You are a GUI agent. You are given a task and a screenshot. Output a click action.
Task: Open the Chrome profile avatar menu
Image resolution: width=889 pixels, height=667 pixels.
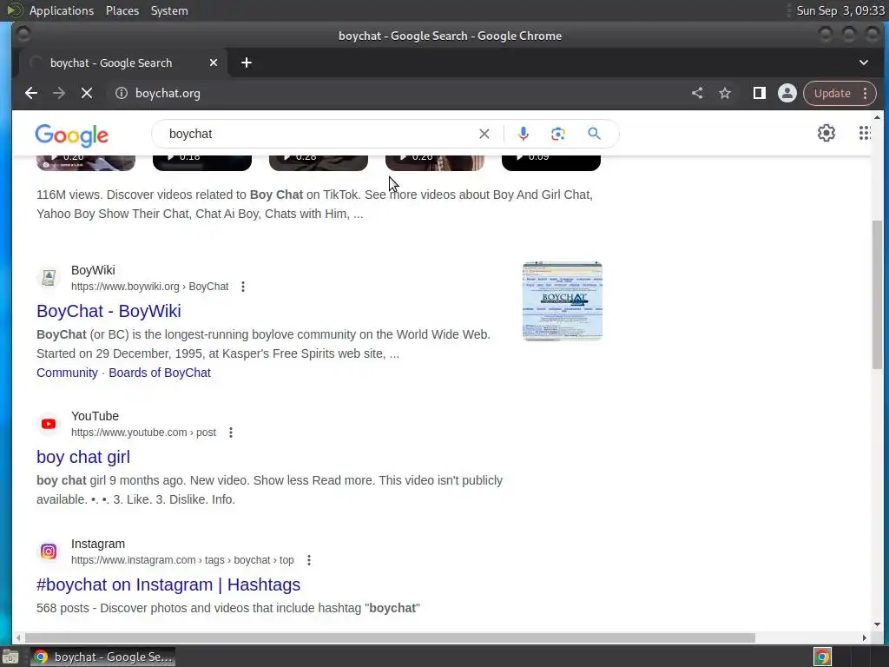787,93
